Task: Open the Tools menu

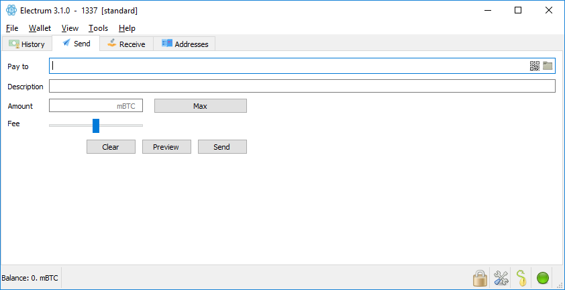Action: pyautogui.click(x=99, y=28)
